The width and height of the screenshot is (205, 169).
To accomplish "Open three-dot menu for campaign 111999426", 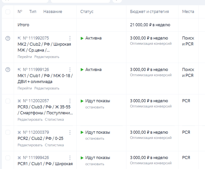I will click(x=70, y=158).
